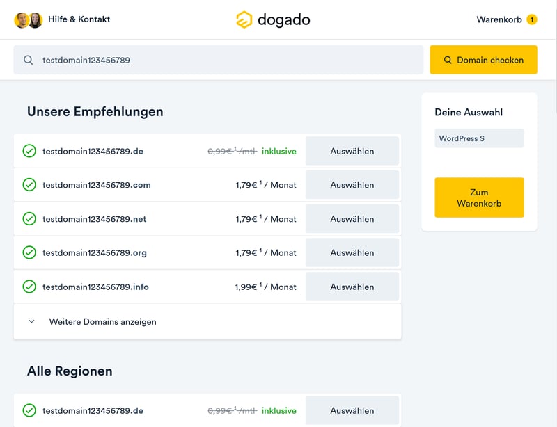Viewport: 557px width, 427px height.
Task: Click the chevron next to Weitere Domains
Action: point(31,322)
